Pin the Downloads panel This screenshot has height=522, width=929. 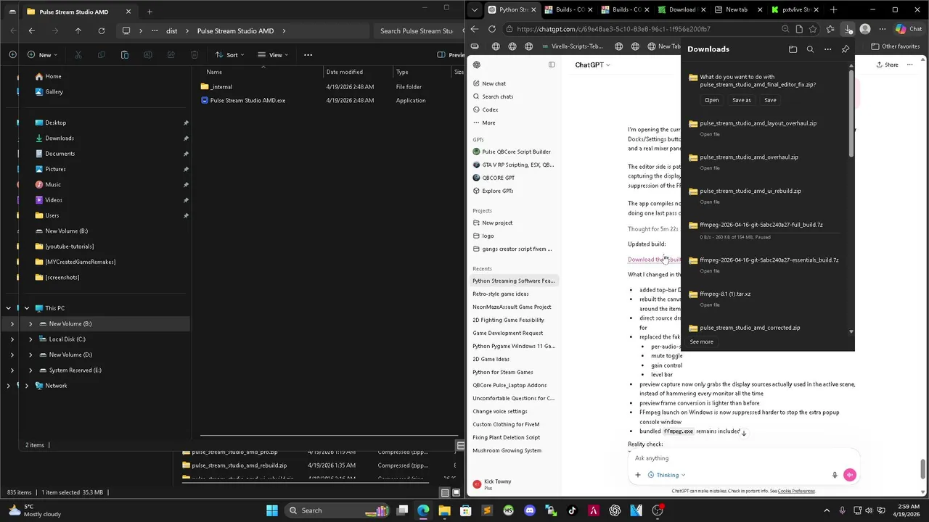[x=846, y=49]
